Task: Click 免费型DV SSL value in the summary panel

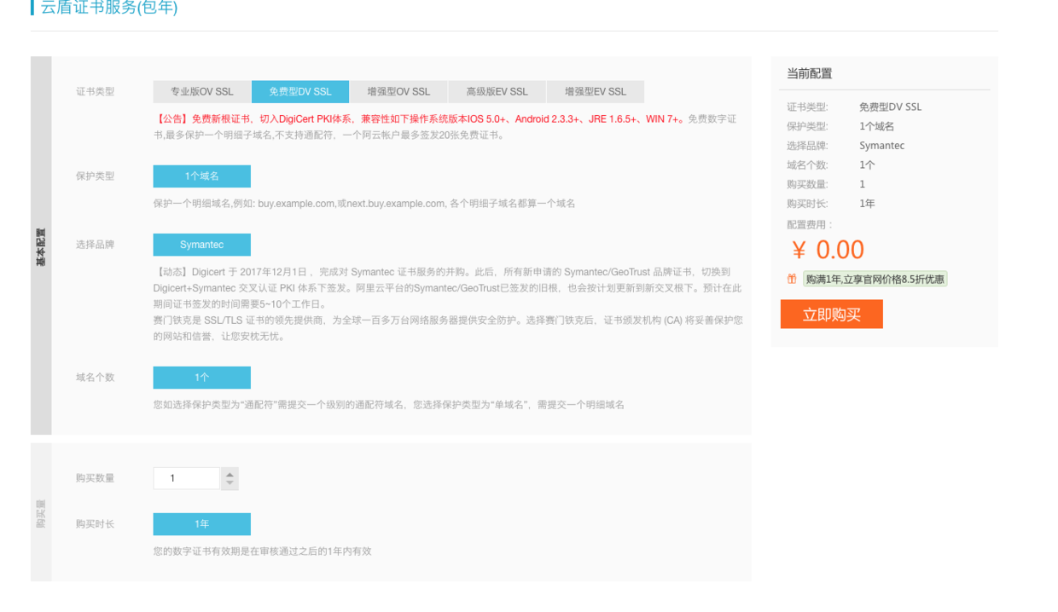Action: 891,107
